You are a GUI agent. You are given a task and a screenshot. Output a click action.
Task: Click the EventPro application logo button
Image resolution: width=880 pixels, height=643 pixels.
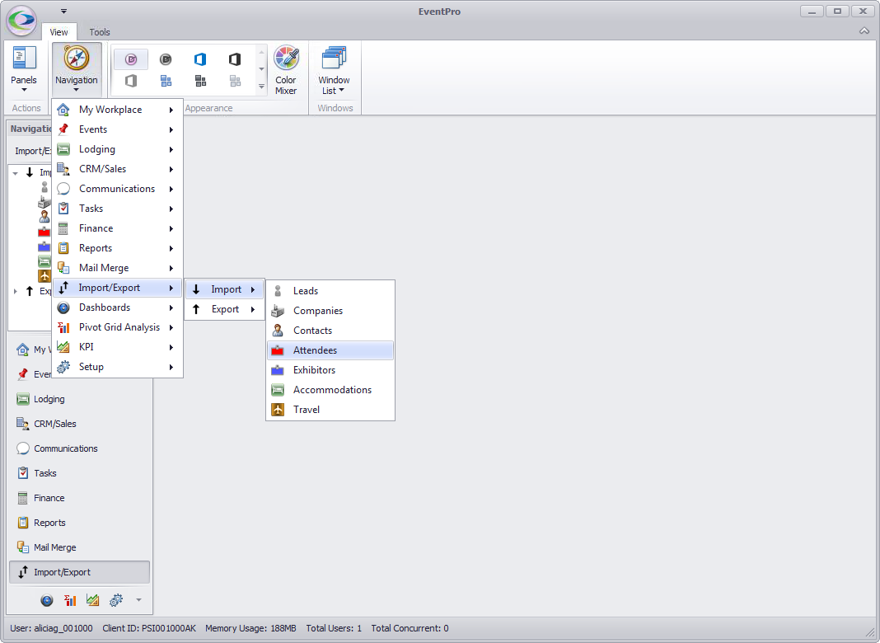click(x=21, y=20)
